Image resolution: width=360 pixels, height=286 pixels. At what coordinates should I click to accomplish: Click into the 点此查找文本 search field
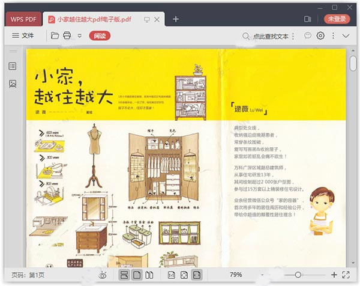click(x=271, y=36)
